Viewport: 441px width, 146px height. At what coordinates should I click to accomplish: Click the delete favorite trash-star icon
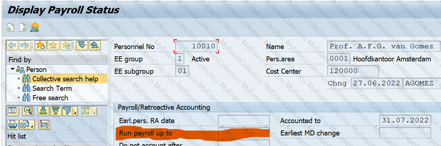click(x=66, y=45)
